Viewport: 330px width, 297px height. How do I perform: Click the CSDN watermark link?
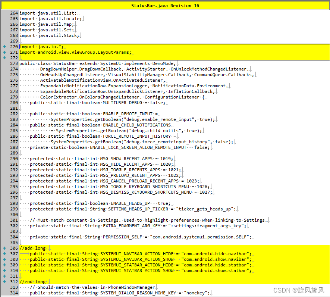(x=298, y=290)
